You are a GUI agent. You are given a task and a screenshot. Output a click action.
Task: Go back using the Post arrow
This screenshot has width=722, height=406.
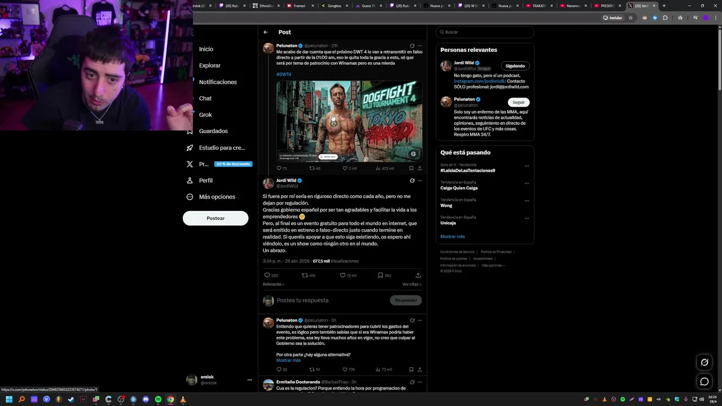266,32
